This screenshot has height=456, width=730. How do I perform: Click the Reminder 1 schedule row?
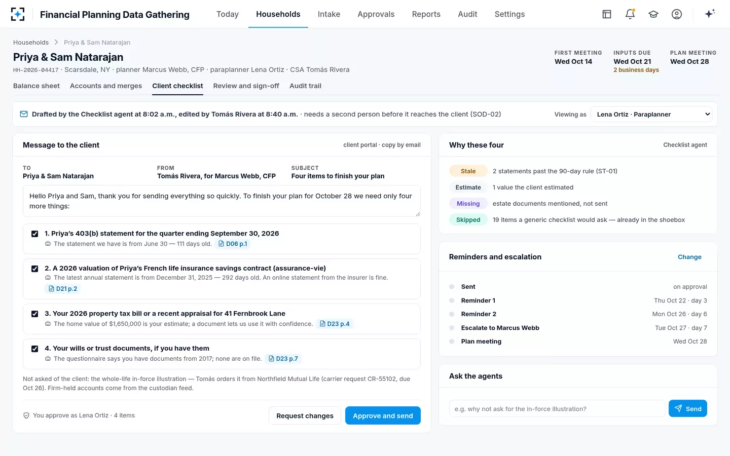(578, 300)
